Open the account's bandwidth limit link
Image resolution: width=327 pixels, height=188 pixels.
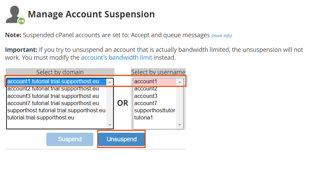click(x=116, y=58)
